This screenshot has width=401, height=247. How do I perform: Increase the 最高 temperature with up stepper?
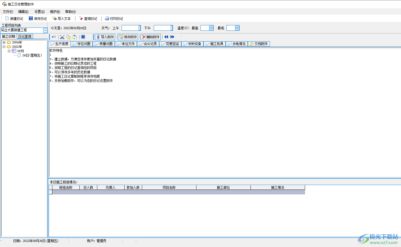click(211, 27)
